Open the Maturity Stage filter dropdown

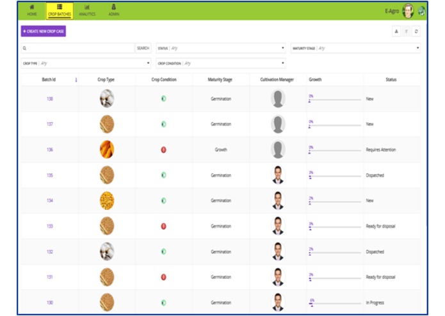pyautogui.click(x=355, y=48)
